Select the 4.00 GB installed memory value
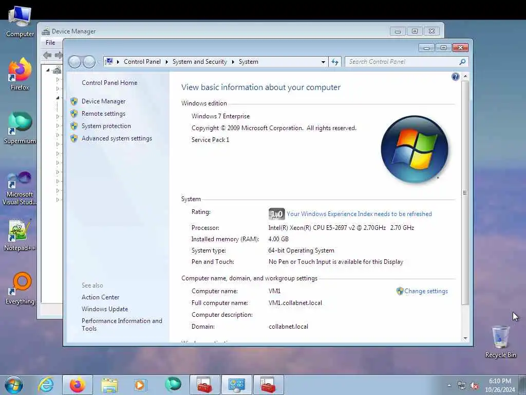This screenshot has width=526, height=395. (278, 239)
